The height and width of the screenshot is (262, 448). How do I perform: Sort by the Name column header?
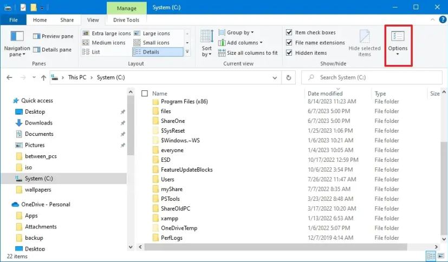(x=160, y=93)
